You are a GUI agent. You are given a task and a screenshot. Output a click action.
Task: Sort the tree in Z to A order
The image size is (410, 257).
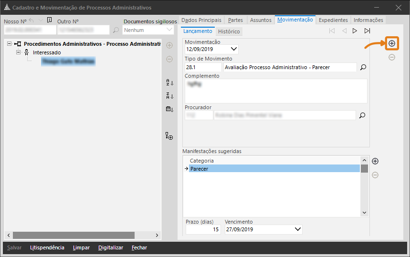(169, 95)
